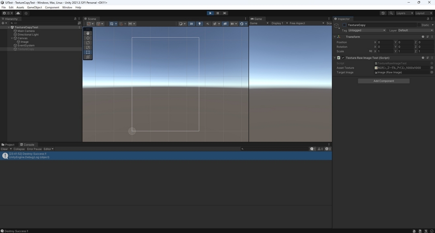Toggle 2D view mode in Scene toolbar
The width and height of the screenshot is (435, 233).
[x=191, y=24]
